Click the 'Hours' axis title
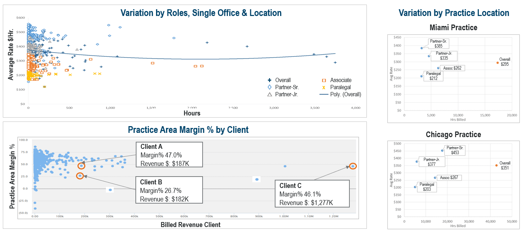Screen dimensions: 525x232 tap(192, 113)
